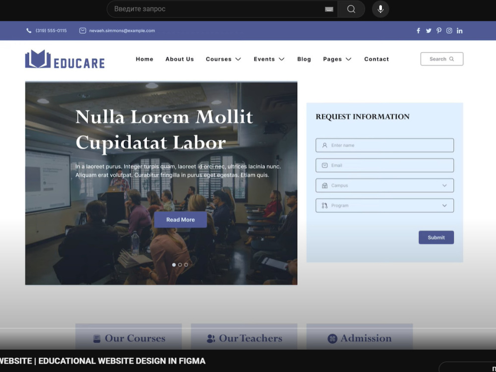The width and height of the screenshot is (496, 372).
Task: Click the video title text at bottom
Action: pyautogui.click(x=103, y=361)
